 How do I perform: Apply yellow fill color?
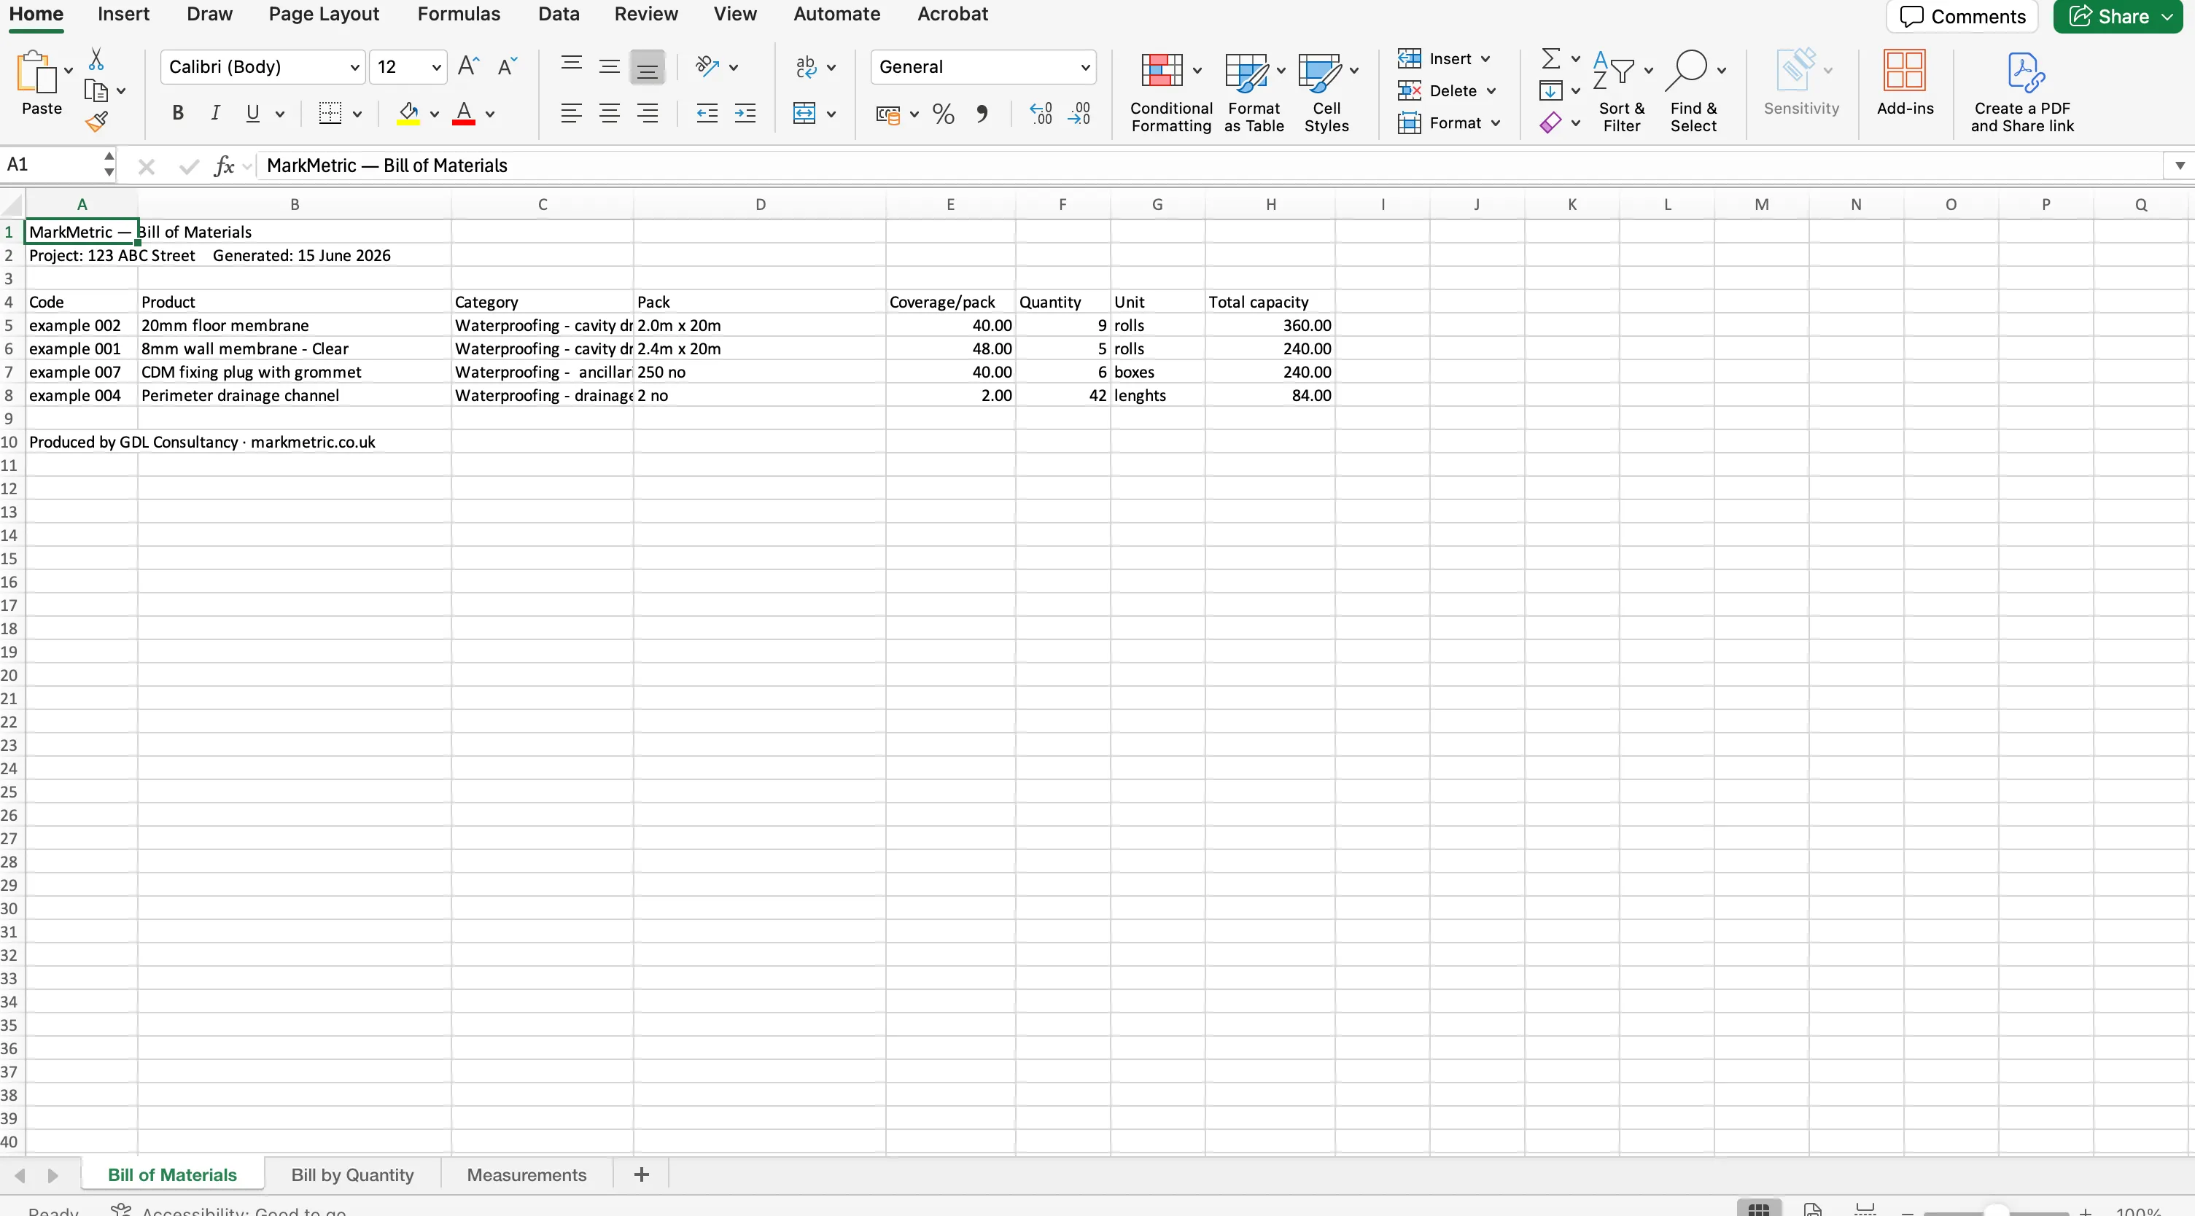click(x=408, y=113)
